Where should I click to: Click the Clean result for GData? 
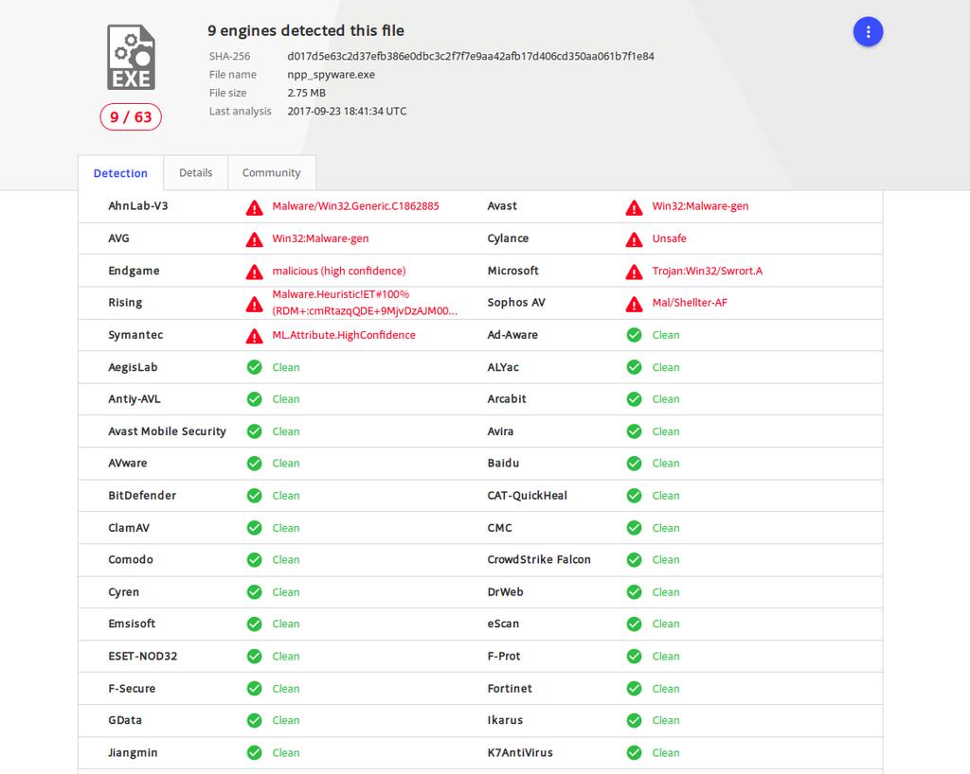point(286,720)
